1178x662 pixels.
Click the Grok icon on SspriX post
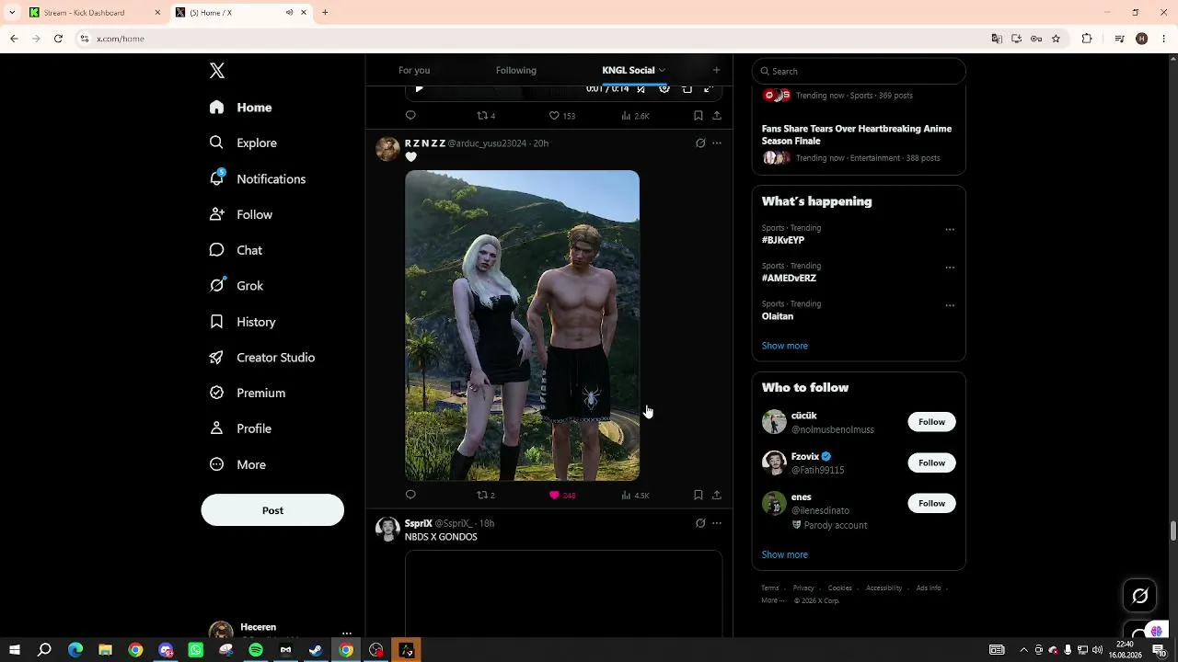700,523
